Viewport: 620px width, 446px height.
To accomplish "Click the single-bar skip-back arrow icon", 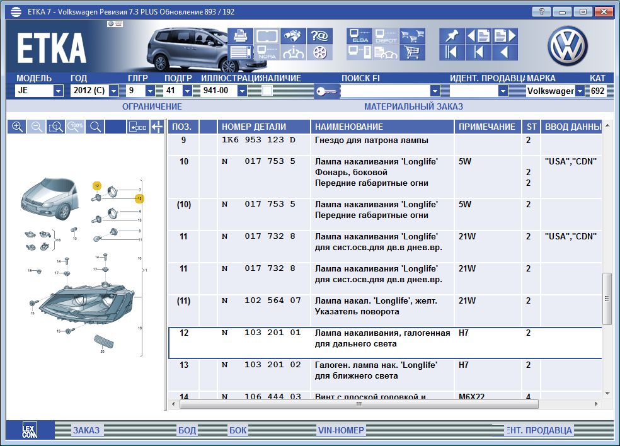I will (x=478, y=52).
